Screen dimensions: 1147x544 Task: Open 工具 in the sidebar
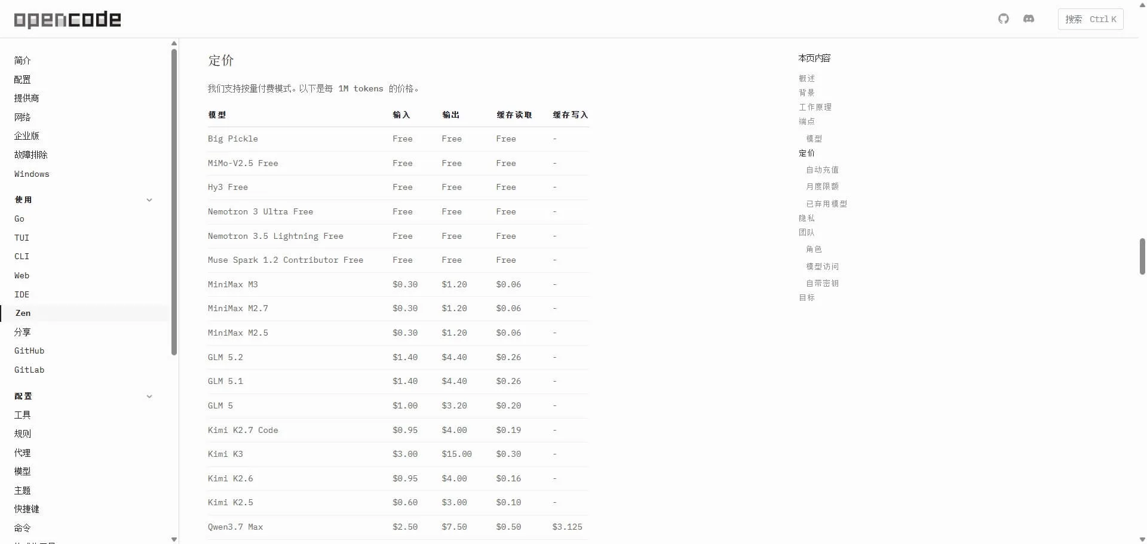click(23, 415)
